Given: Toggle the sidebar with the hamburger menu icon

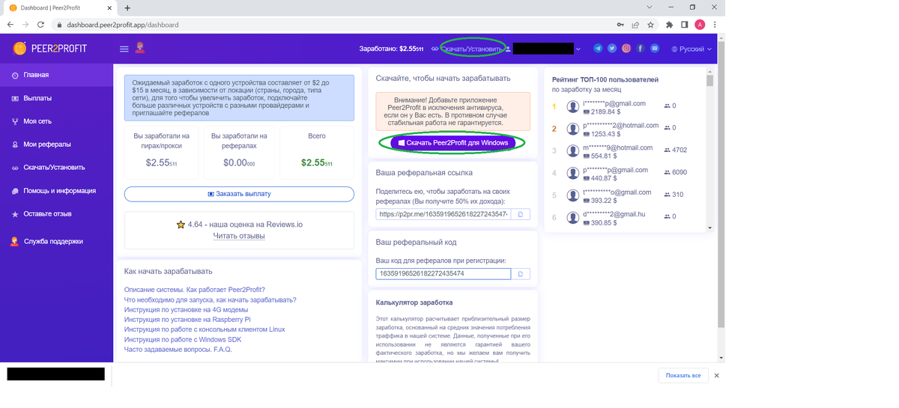Looking at the screenshot, I should pos(124,49).
